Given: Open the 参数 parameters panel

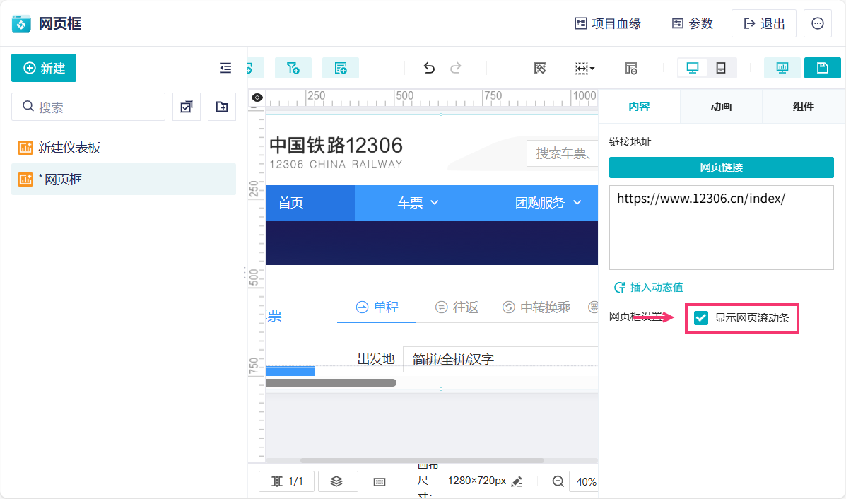Looking at the screenshot, I should pos(693,24).
